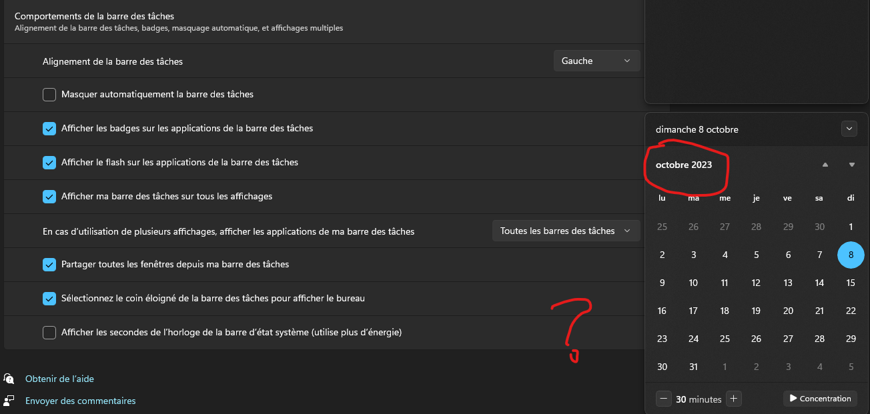This screenshot has width=870, height=414.
Task: Select October 15 in the calendar
Action: tap(851, 283)
